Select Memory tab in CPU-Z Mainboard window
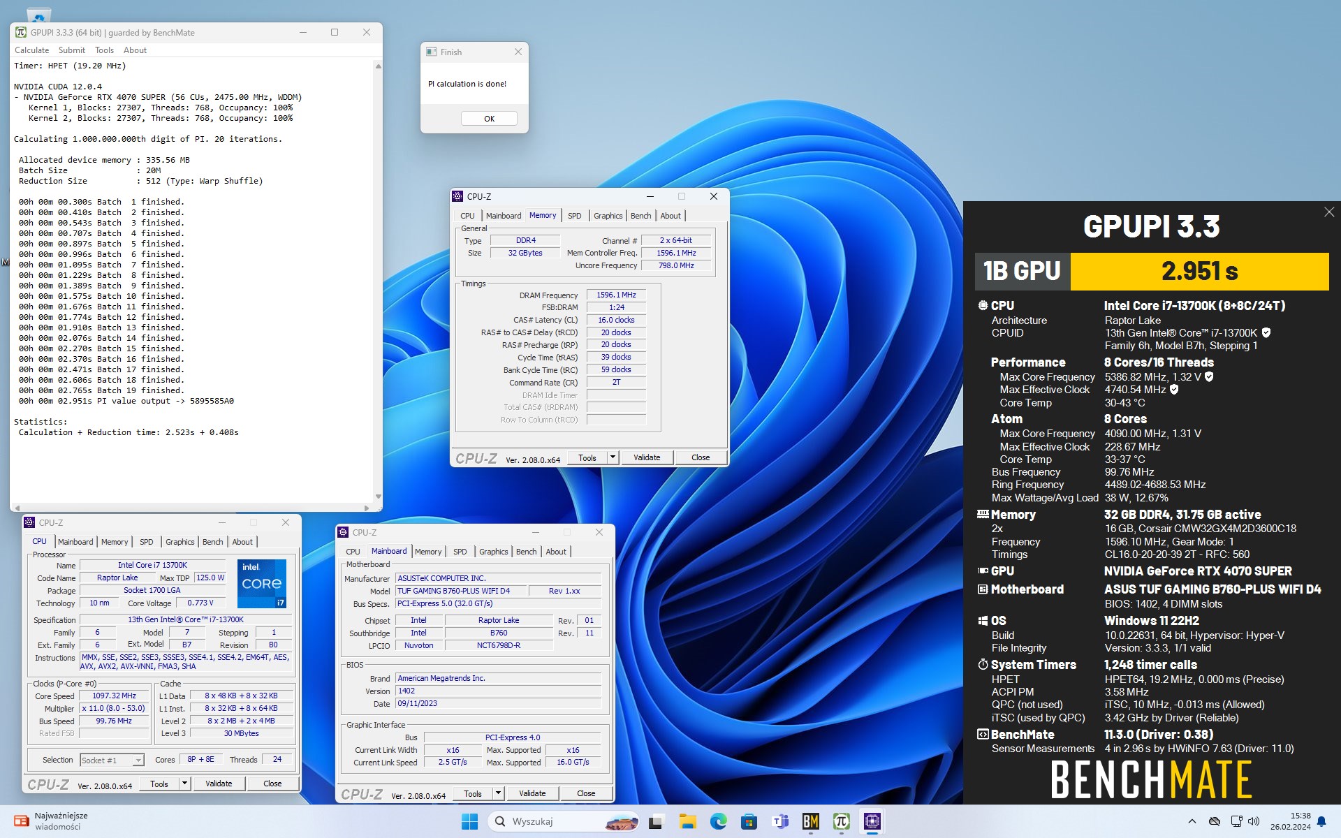Image resolution: width=1341 pixels, height=838 pixels. (x=428, y=552)
